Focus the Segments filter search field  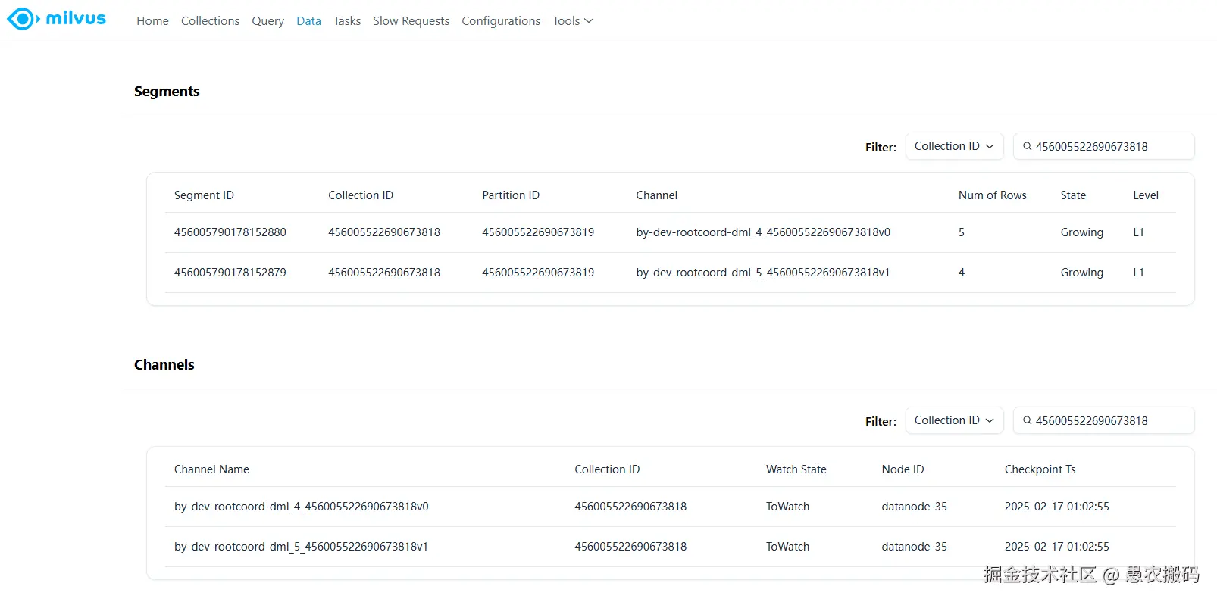tap(1104, 146)
